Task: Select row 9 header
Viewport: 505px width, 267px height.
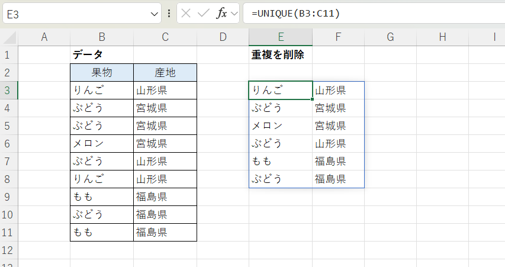Action: pos(9,197)
